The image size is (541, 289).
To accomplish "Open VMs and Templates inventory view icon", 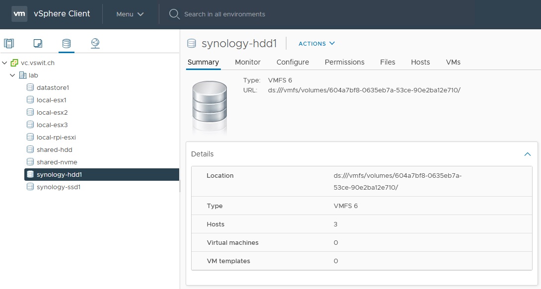I will pos(38,44).
